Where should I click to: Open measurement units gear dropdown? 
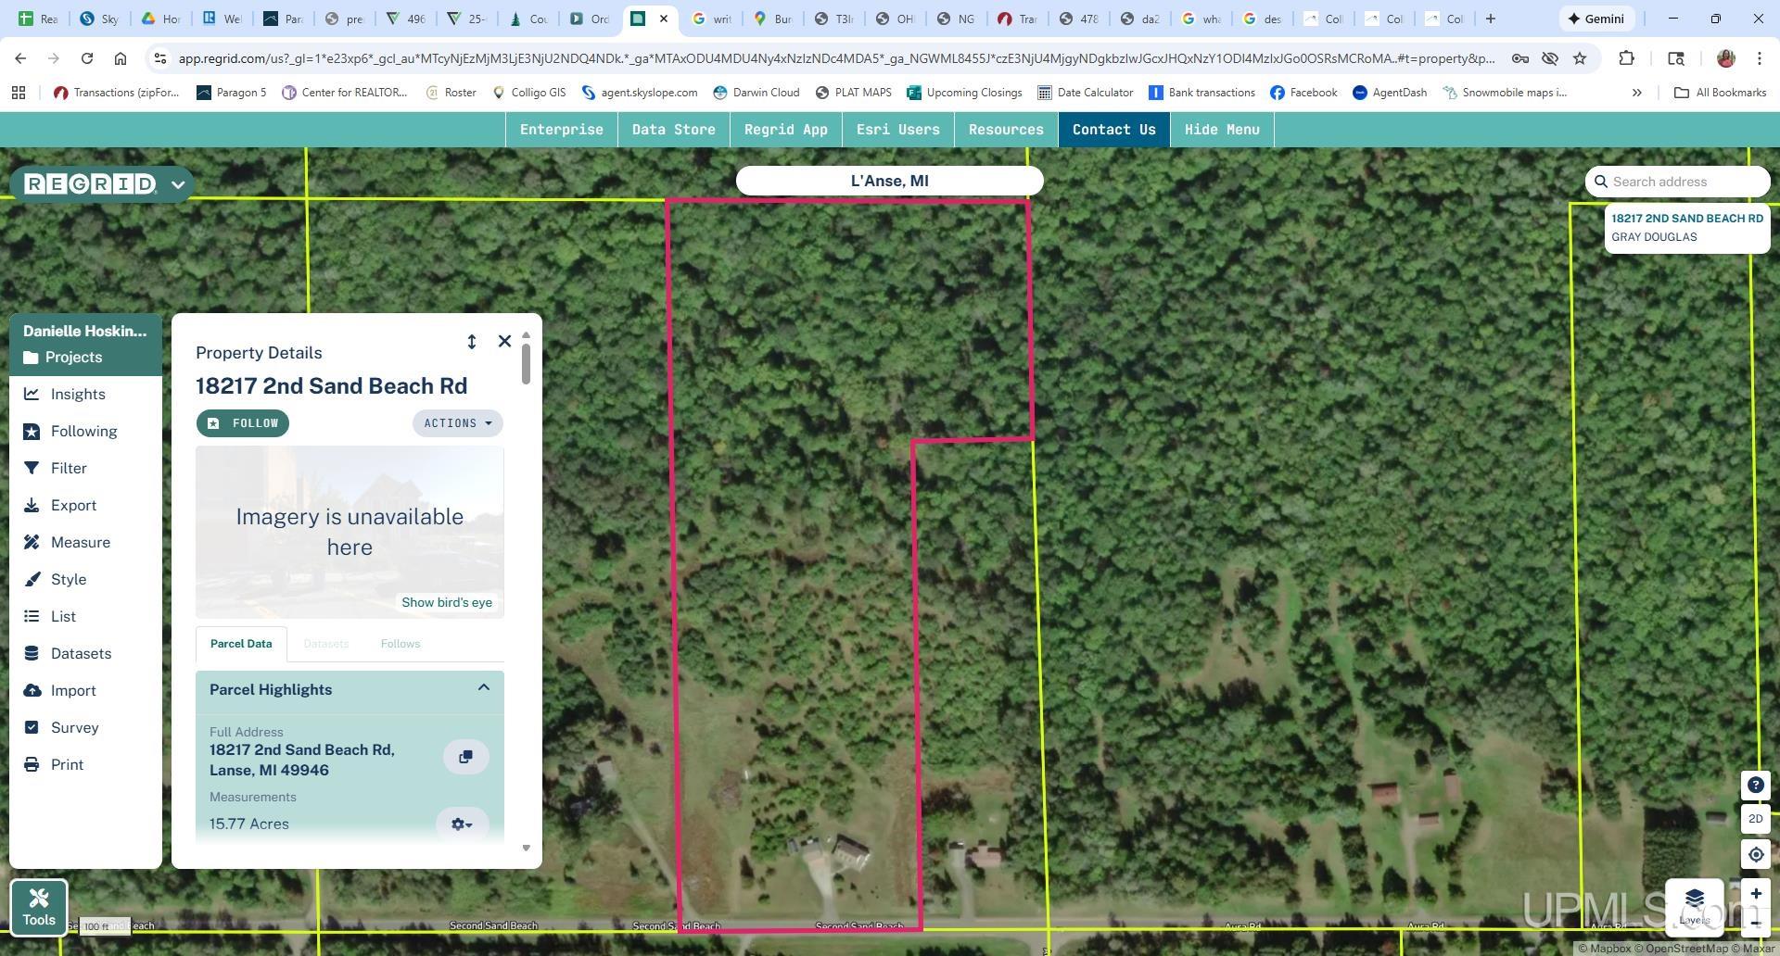tap(461, 824)
